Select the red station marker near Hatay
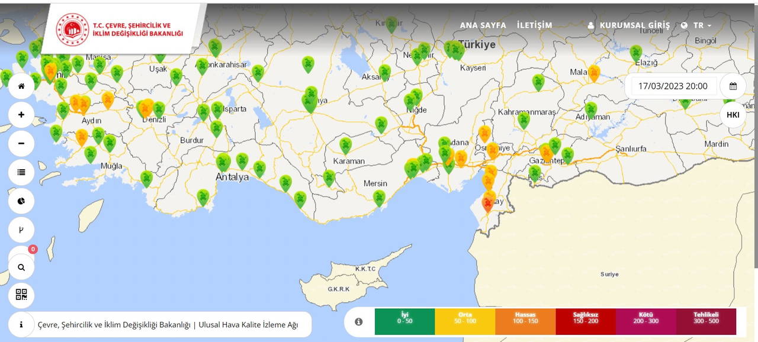Viewport: 758px width, 342px height. (487, 204)
